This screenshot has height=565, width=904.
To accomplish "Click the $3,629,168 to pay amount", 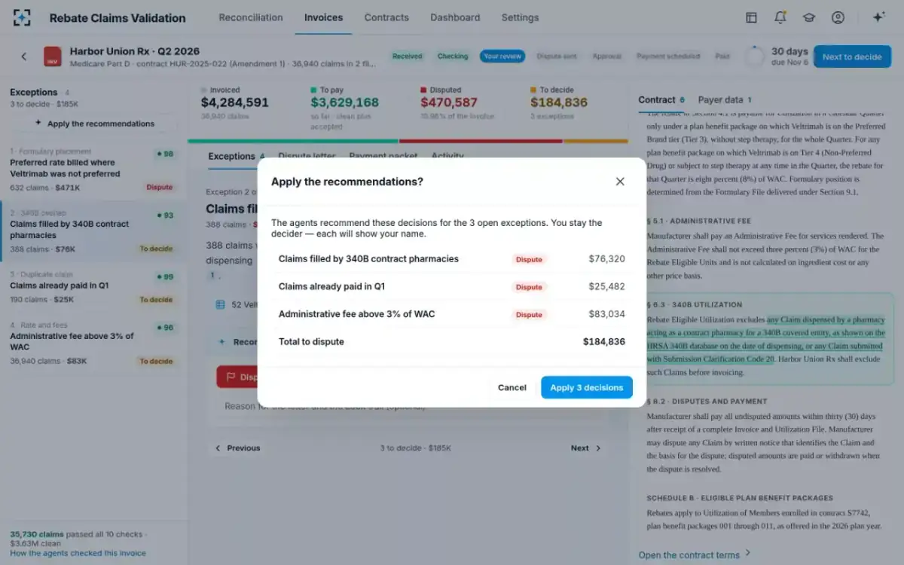I will (344, 102).
